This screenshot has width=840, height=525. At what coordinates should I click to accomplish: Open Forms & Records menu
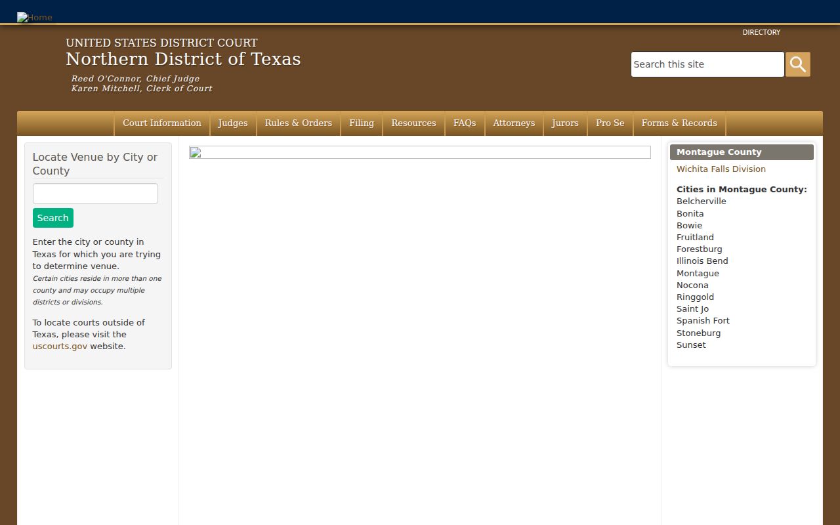click(679, 123)
